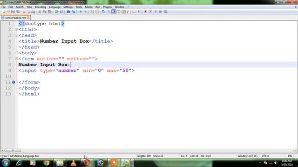Open the Replace toolbar icon
Screen dimensions: 298x167
tap(73, 12)
